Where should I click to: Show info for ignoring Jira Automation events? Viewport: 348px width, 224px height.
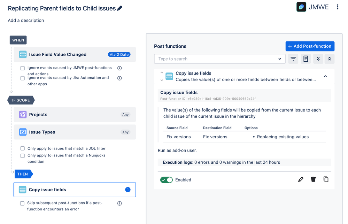119,78
